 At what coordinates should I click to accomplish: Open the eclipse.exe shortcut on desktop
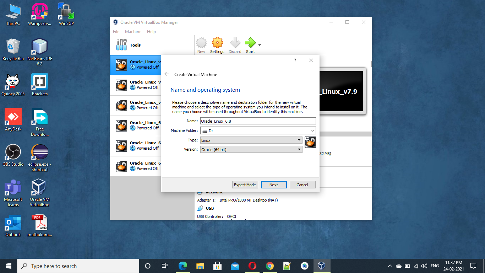click(x=39, y=158)
